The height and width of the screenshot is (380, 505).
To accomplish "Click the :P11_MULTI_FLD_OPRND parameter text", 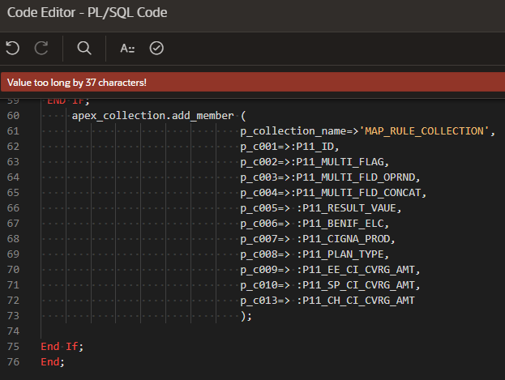I will pyautogui.click(x=353, y=177).
